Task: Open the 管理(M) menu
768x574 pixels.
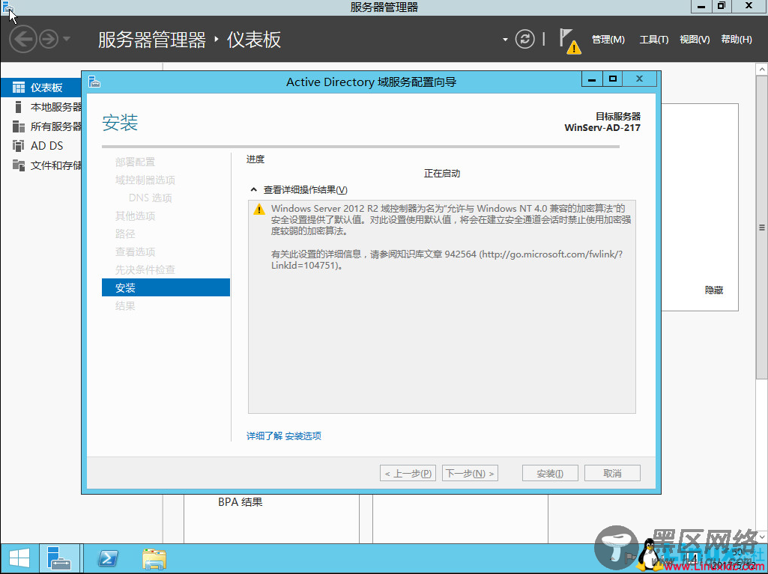Action: click(x=608, y=40)
